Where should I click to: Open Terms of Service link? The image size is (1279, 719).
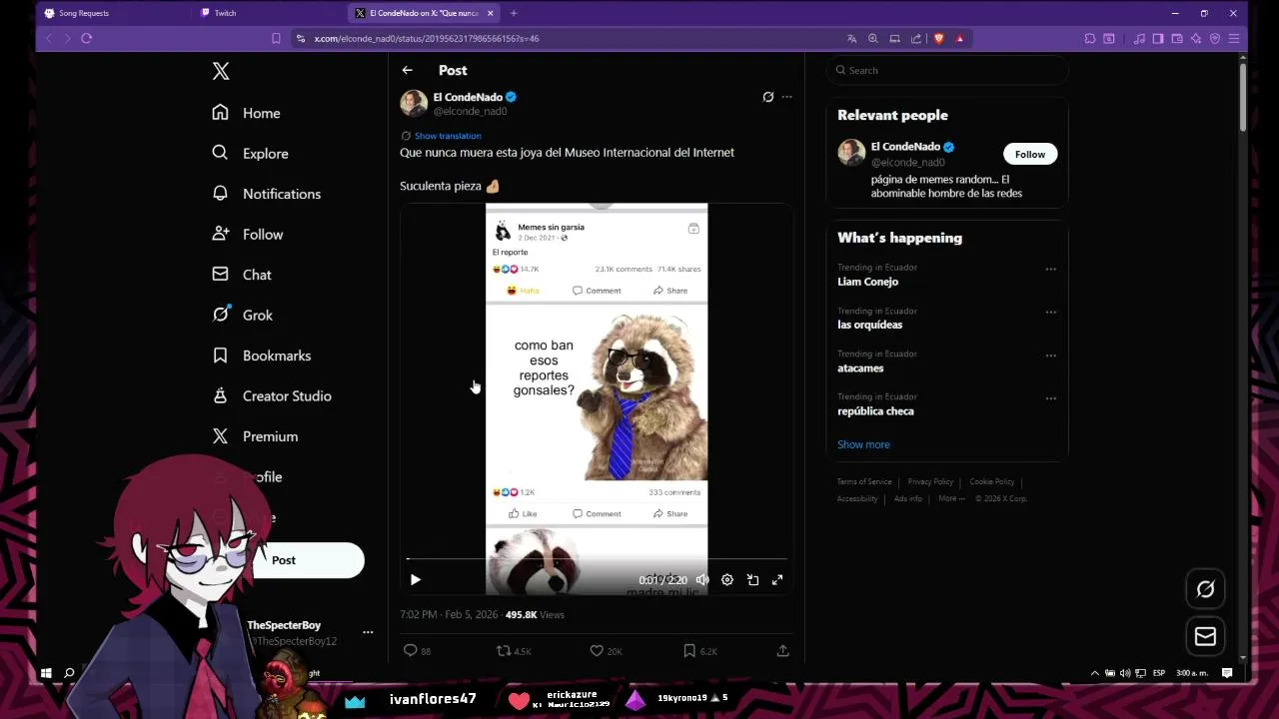tap(864, 482)
